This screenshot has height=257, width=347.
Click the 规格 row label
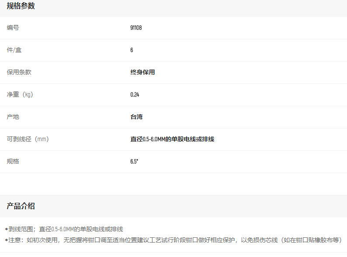(13, 161)
